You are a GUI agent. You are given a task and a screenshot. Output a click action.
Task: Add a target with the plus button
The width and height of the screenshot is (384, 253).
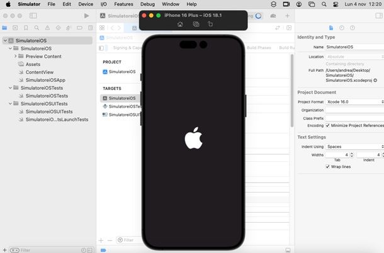(x=101, y=240)
